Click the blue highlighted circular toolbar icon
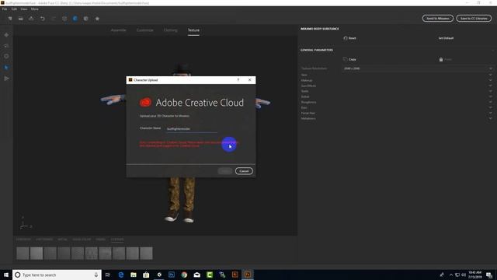The height and width of the screenshot is (280, 497). point(75,19)
